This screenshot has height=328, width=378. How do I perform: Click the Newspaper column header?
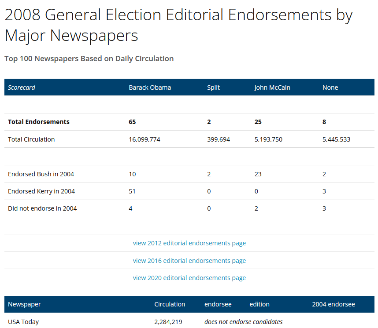24,304
